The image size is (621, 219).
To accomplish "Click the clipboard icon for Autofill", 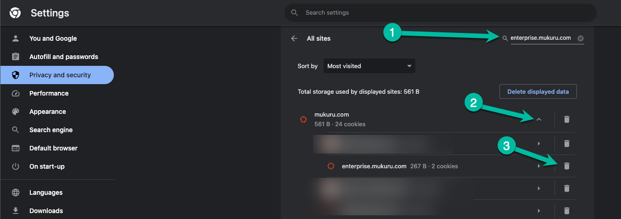I will [x=16, y=57].
